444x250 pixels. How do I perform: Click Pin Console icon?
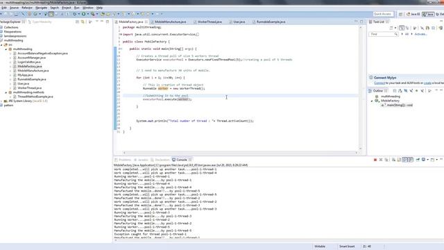click(418, 160)
